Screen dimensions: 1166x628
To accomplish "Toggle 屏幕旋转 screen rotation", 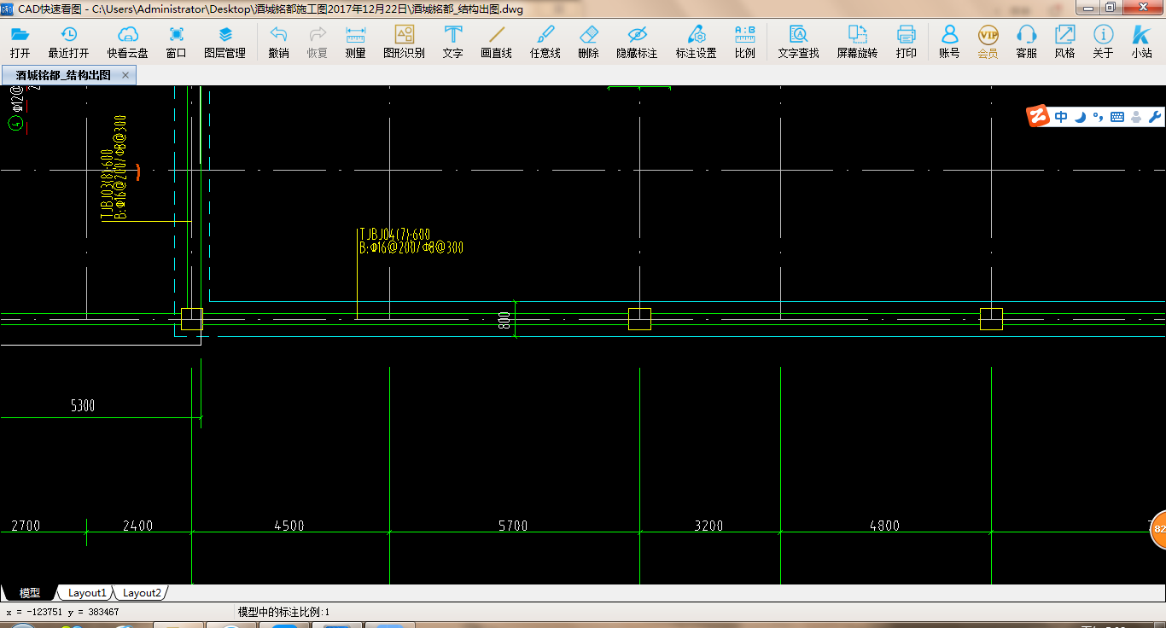I will (x=857, y=41).
